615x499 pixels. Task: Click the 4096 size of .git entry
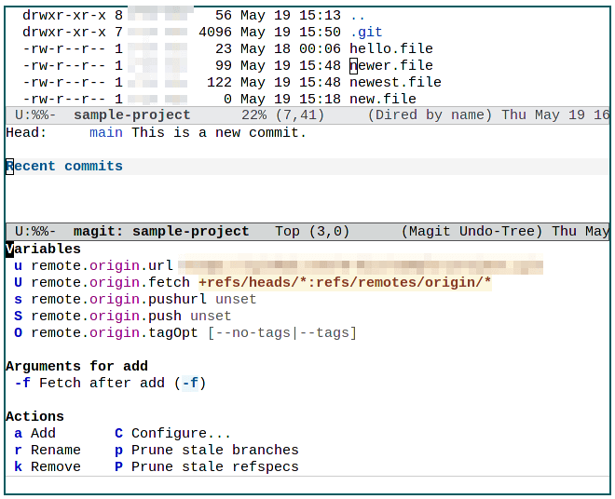click(x=215, y=32)
